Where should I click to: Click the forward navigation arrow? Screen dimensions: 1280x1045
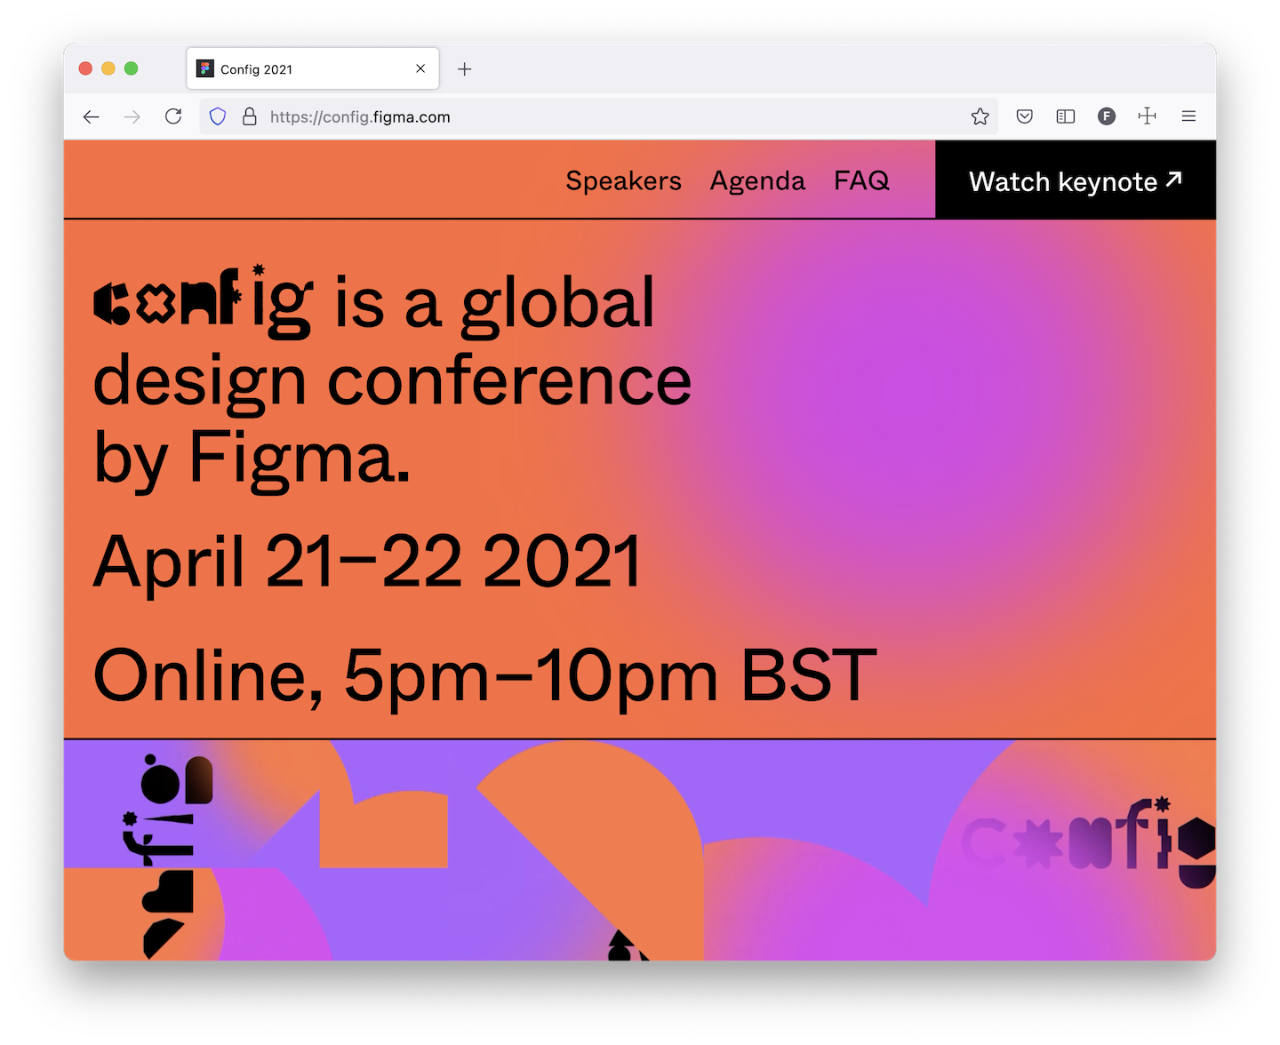coord(132,116)
